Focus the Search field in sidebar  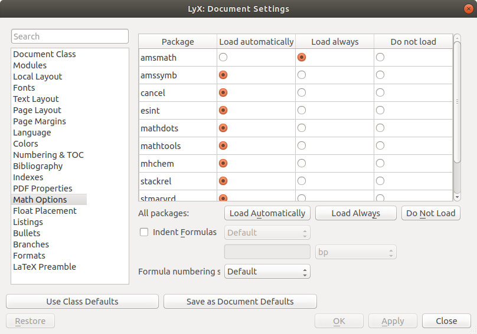tap(70, 37)
